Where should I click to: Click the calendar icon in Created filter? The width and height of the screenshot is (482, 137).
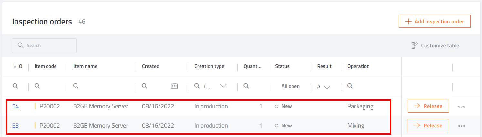(174, 86)
